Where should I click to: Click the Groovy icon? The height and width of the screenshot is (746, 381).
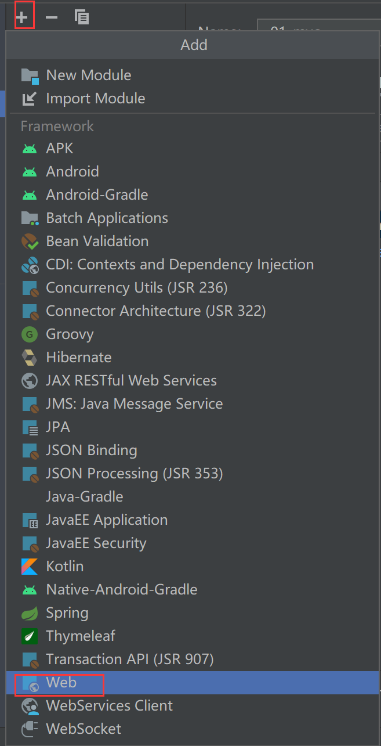point(29,334)
